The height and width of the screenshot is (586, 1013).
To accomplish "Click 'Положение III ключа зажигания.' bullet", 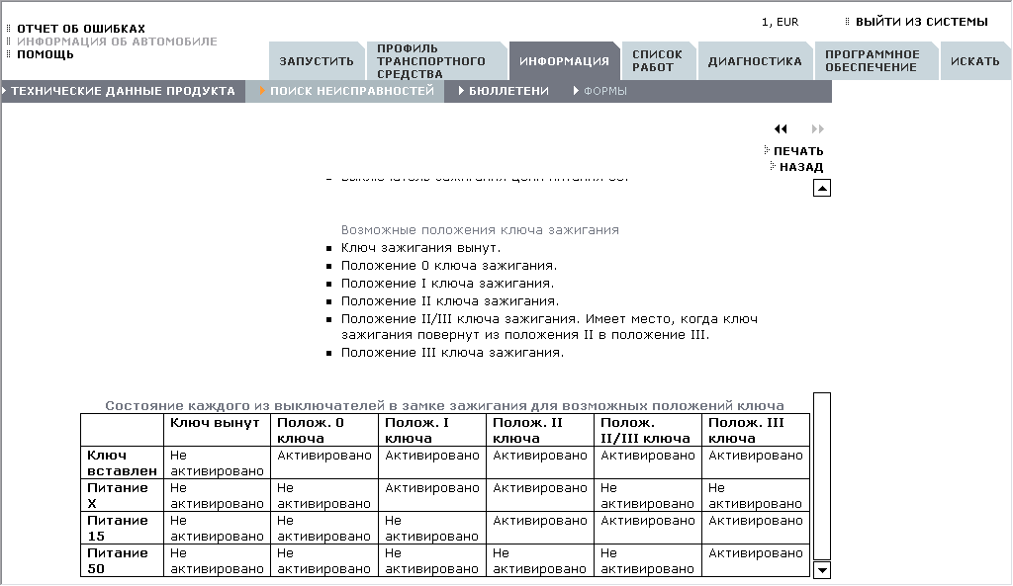I will (x=452, y=353).
